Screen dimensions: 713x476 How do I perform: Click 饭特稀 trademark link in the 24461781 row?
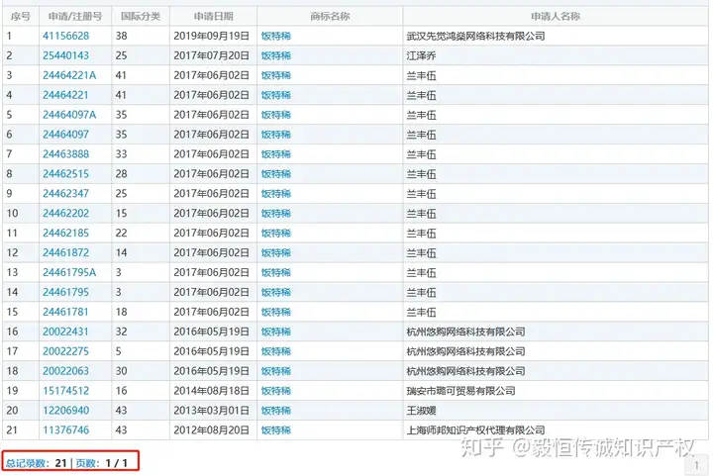coord(276,312)
